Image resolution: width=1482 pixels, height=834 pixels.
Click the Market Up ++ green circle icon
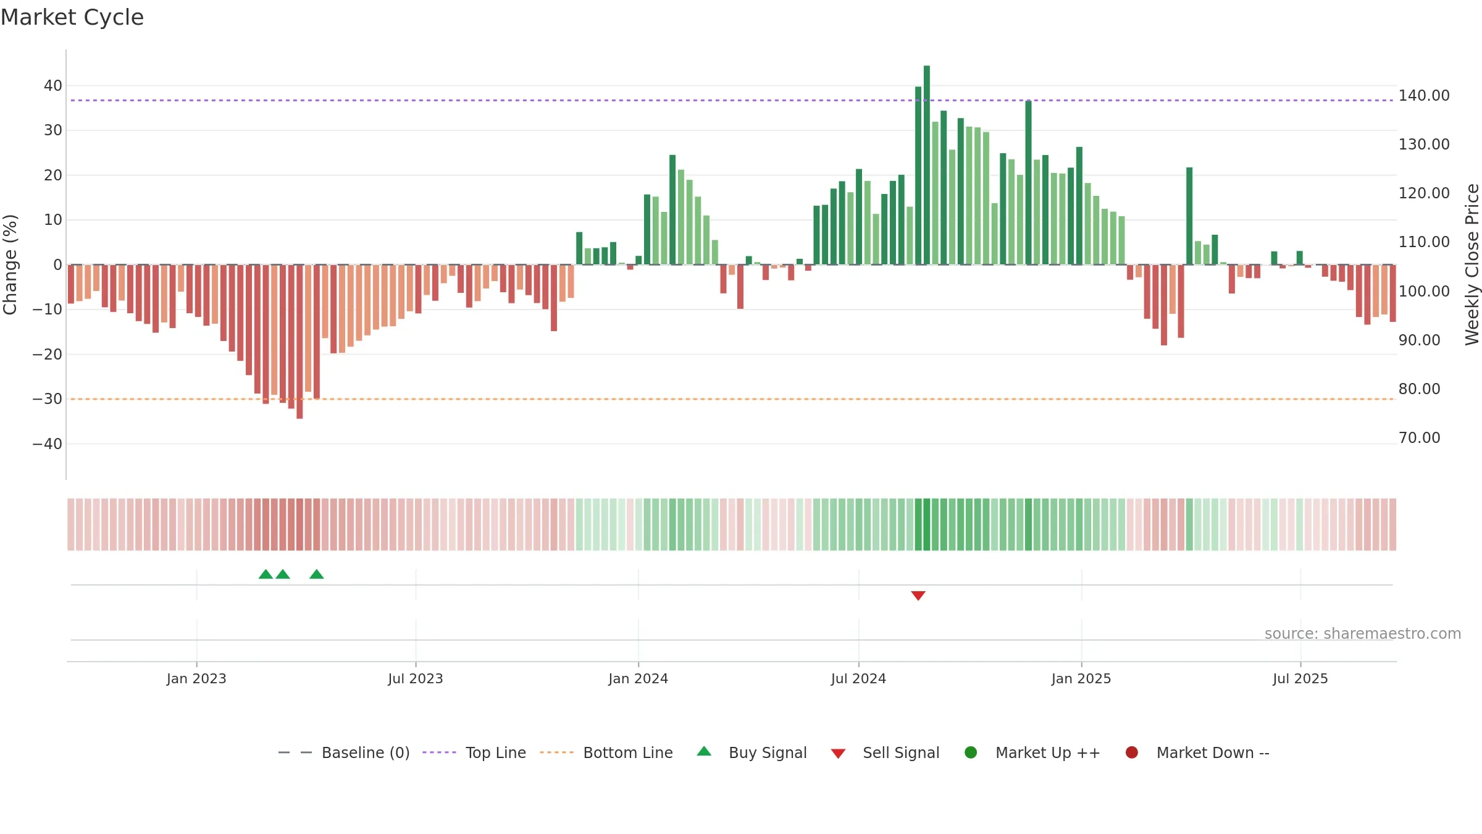(971, 752)
